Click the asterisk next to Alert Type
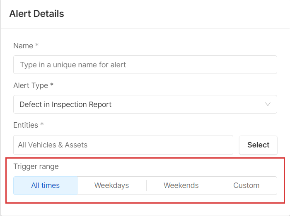Viewport: 290px width, 216px height. (x=52, y=85)
